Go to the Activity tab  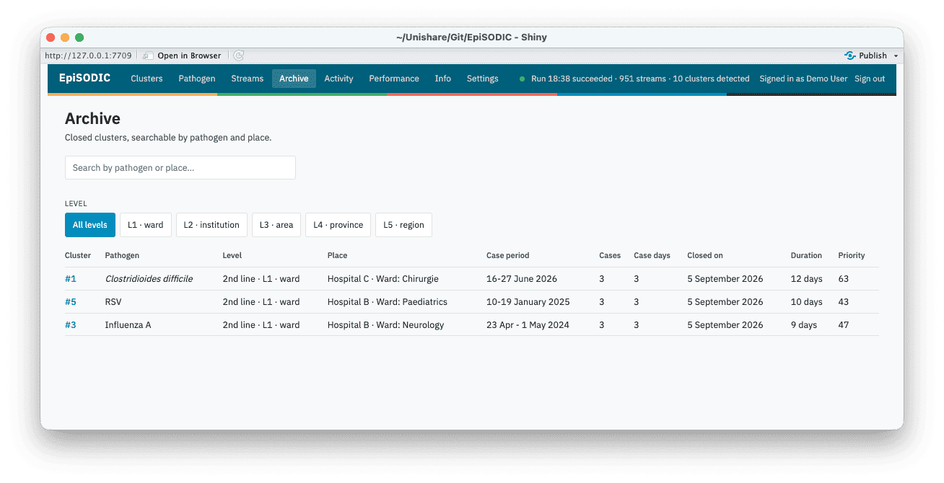[338, 79]
